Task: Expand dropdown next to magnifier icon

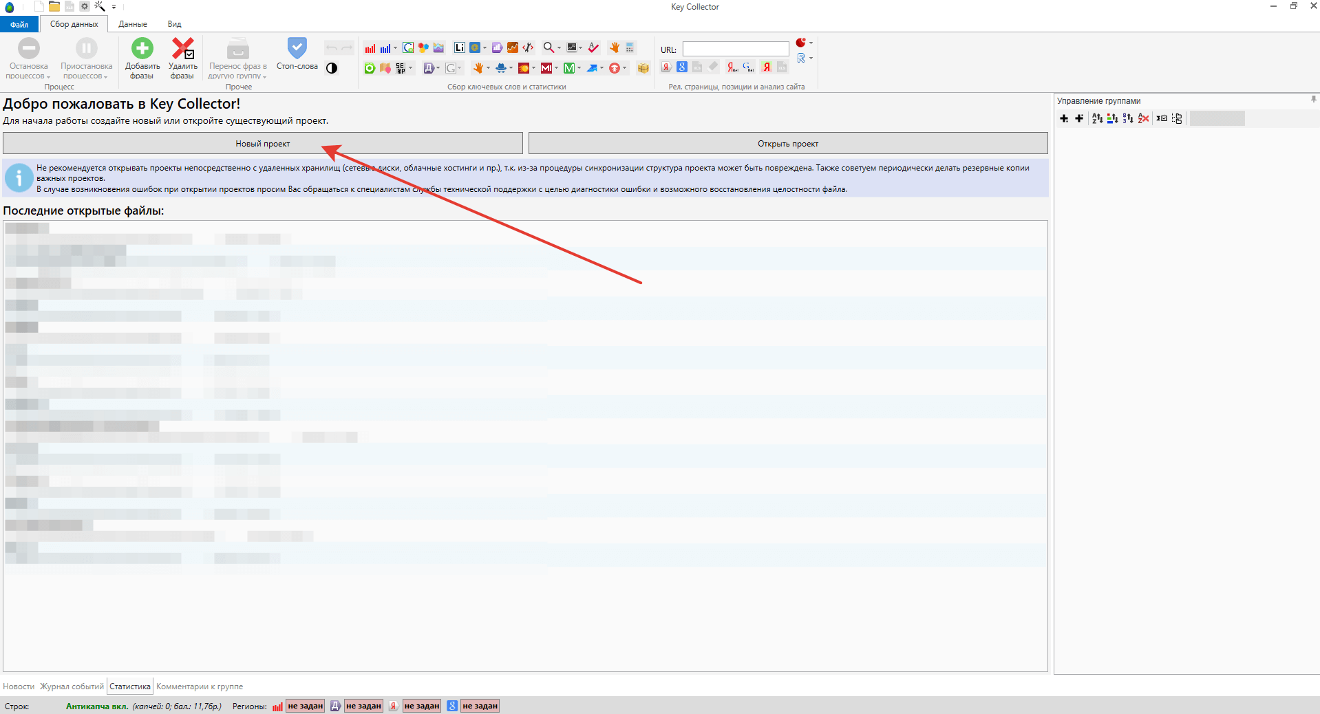Action: [x=559, y=47]
